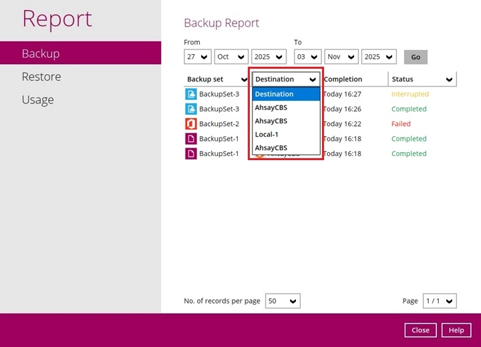This screenshot has height=347, width=481.
Task: Open the records per page dropdown
Action: point(283,301)
